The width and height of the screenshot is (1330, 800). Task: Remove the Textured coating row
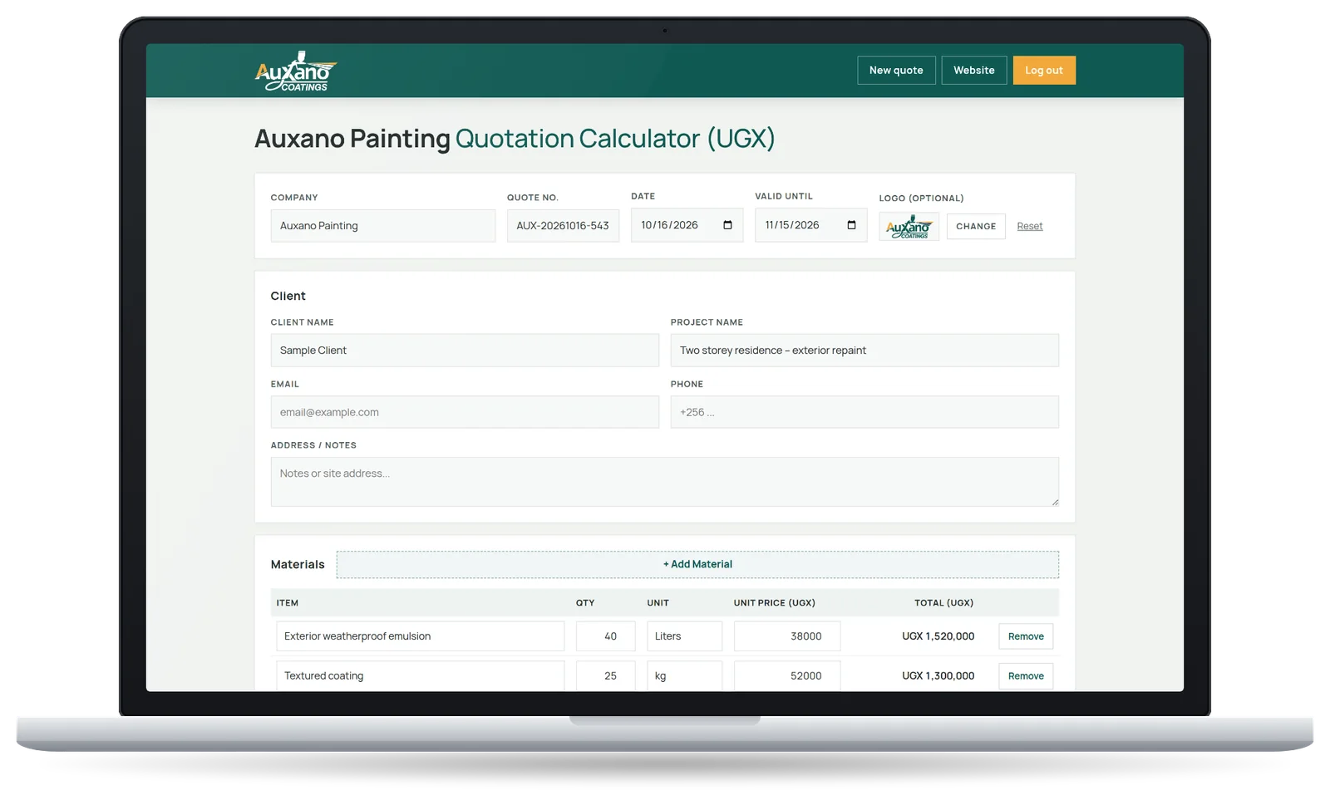pyautogui.click(x=1026, y=676)
